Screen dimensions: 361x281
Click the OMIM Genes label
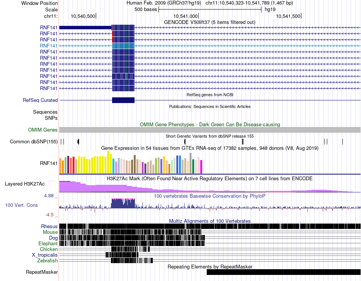43,130
